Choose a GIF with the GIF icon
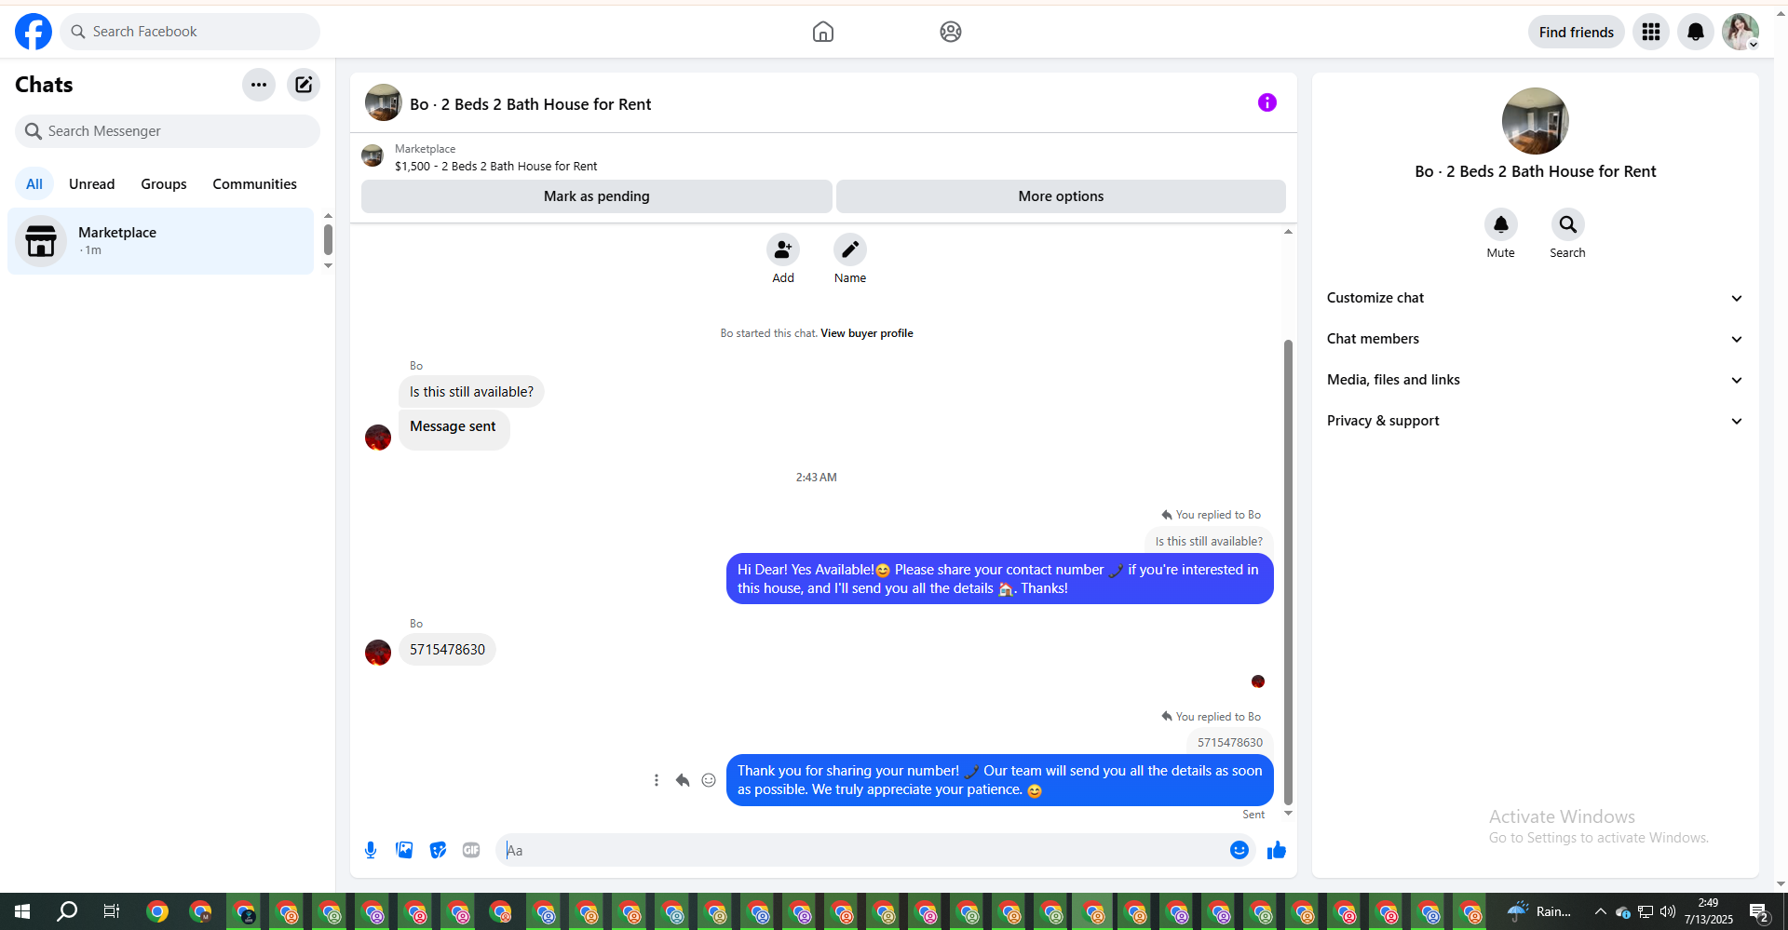 pyautogui.click(x=471, y=850)
